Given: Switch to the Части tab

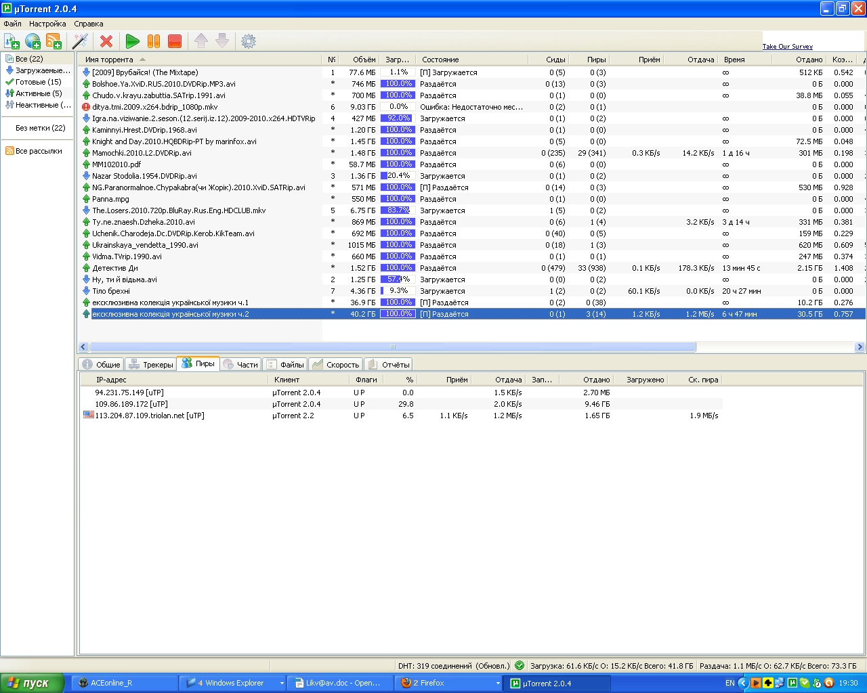Looking at the screenshot, I should pyautogui.click(x=240, y=364).
